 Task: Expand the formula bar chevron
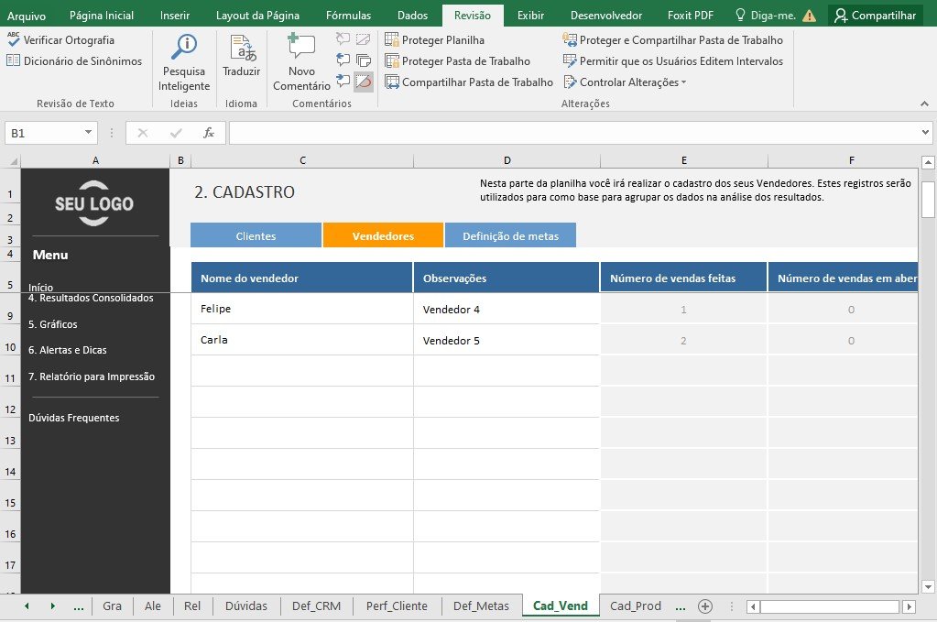click(x=925, y=133)
